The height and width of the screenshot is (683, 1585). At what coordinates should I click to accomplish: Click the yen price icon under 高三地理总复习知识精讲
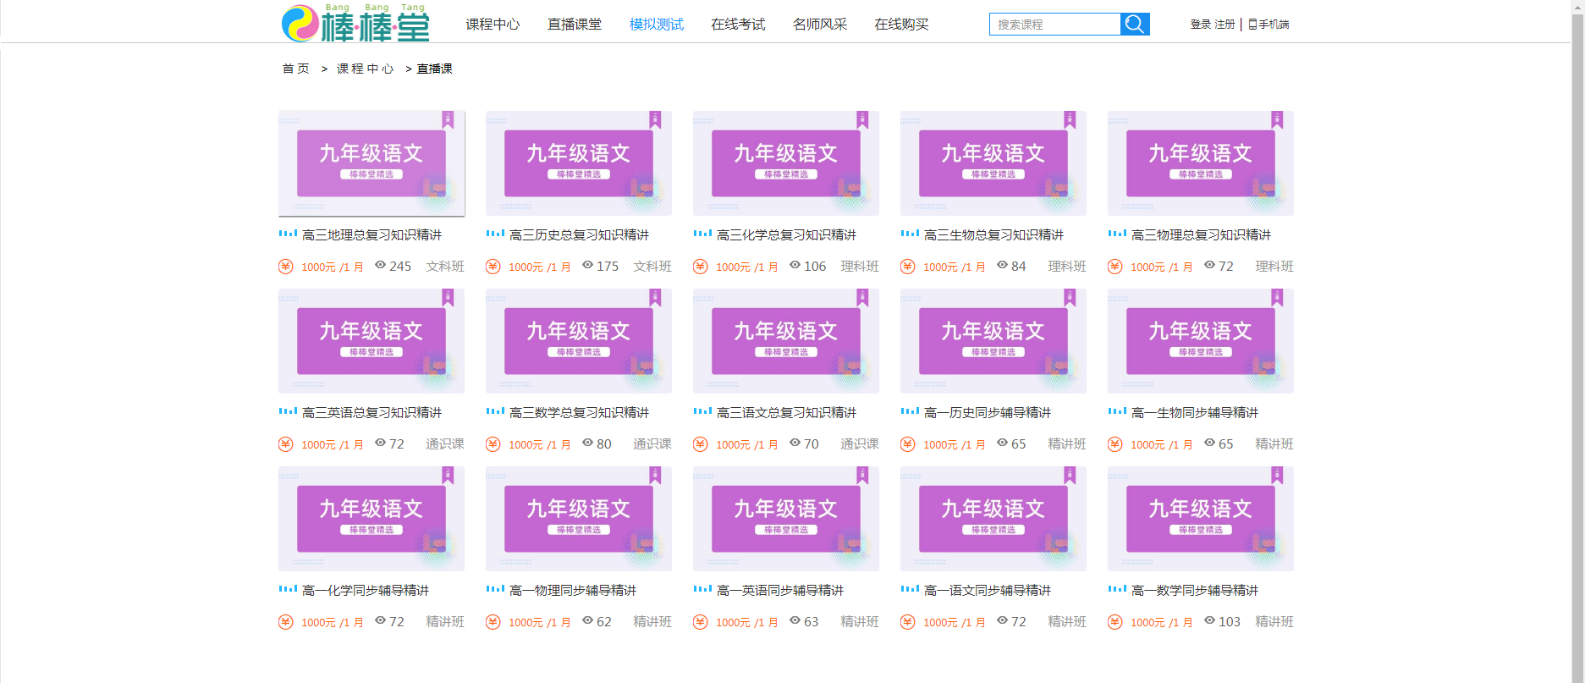click(x=286, y=267)
